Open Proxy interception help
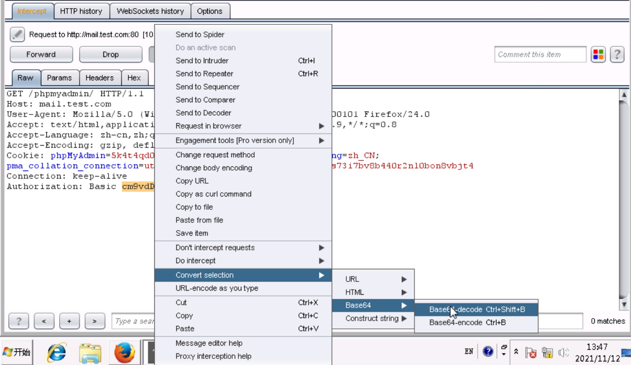Screen dimensions: 631x365 pos(243,356)
